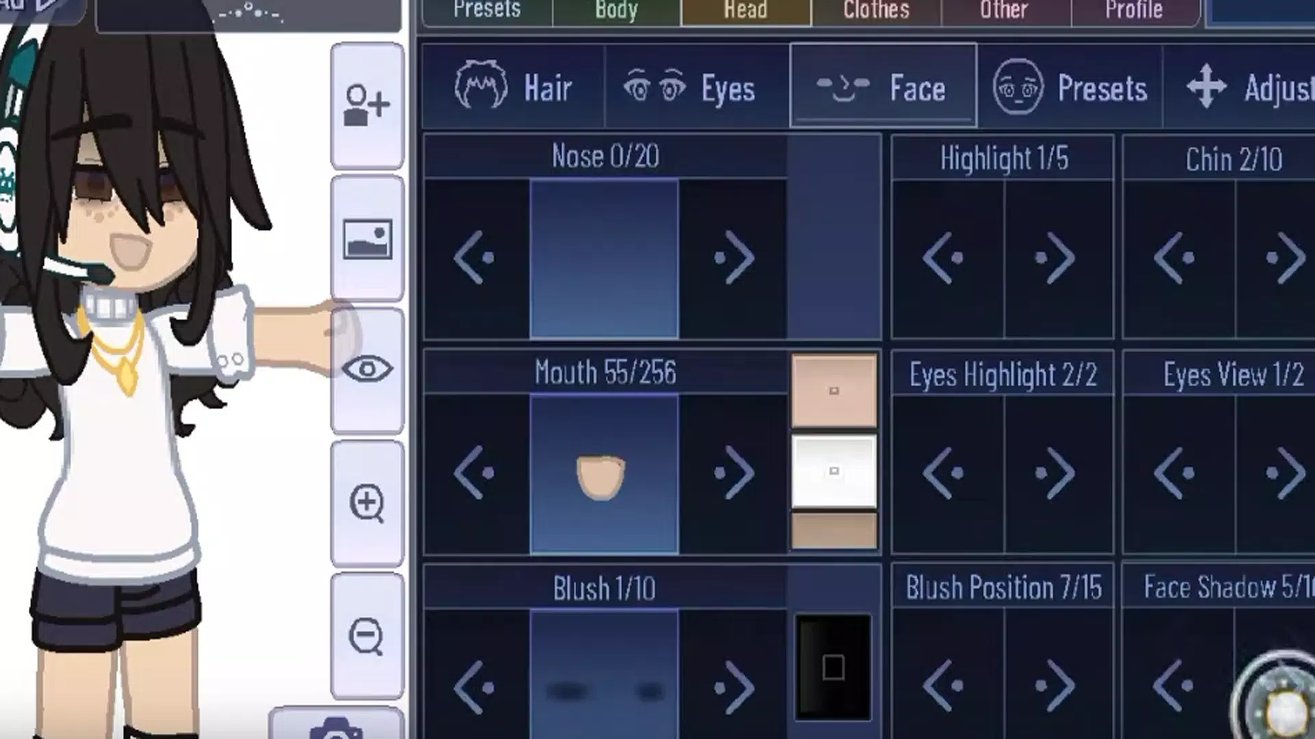Click mouth color swatch to change color
Image resolution: width=1315 pixels, height=739 pixels.
[x=832, y=390]
